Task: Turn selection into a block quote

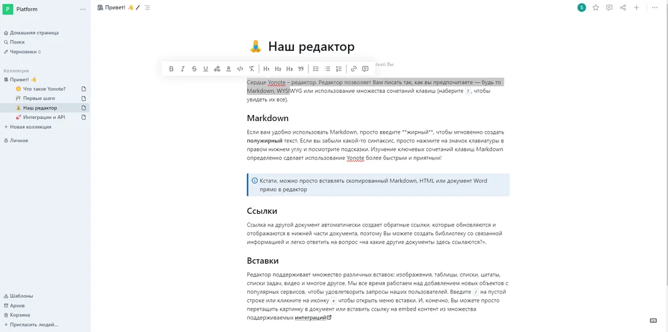Action: 301,69
